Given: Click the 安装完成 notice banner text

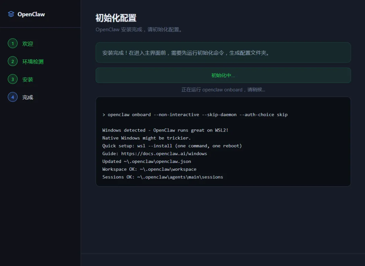Looking at the screenshot, I should 186,53.
